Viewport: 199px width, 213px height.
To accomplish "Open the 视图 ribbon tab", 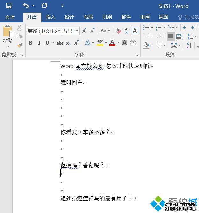I will [x=163, y=17].
